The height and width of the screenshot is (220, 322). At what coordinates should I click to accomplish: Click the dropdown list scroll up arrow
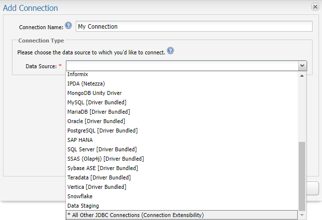click(x=302, y=76)
